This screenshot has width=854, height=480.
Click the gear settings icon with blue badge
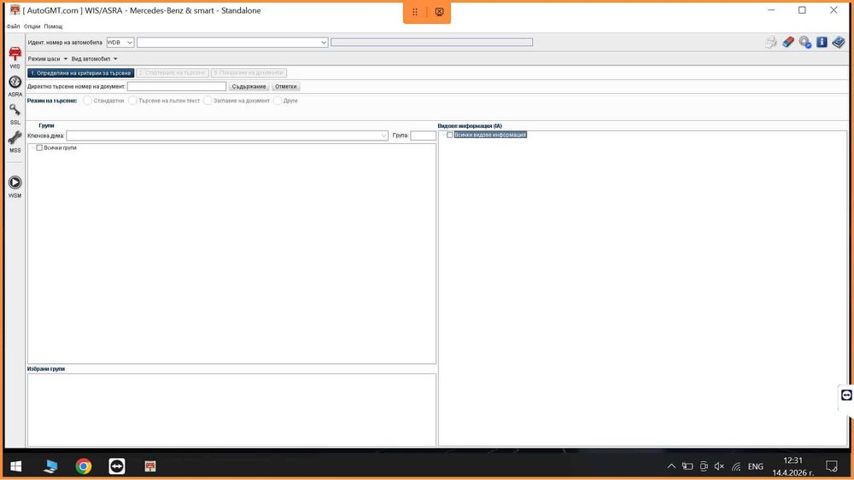coord(805,42)
